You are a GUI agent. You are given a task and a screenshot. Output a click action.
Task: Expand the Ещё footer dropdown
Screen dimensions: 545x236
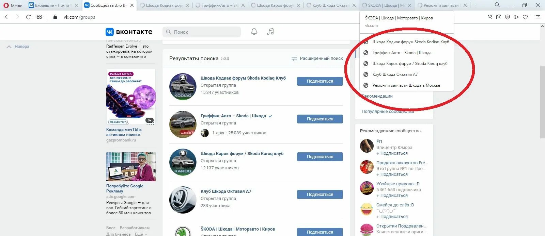pyautogui.click(x=141, y=234)
